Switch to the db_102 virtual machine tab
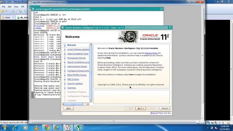Viewport: 233px width, 131px height. click(x=22, y=17)
